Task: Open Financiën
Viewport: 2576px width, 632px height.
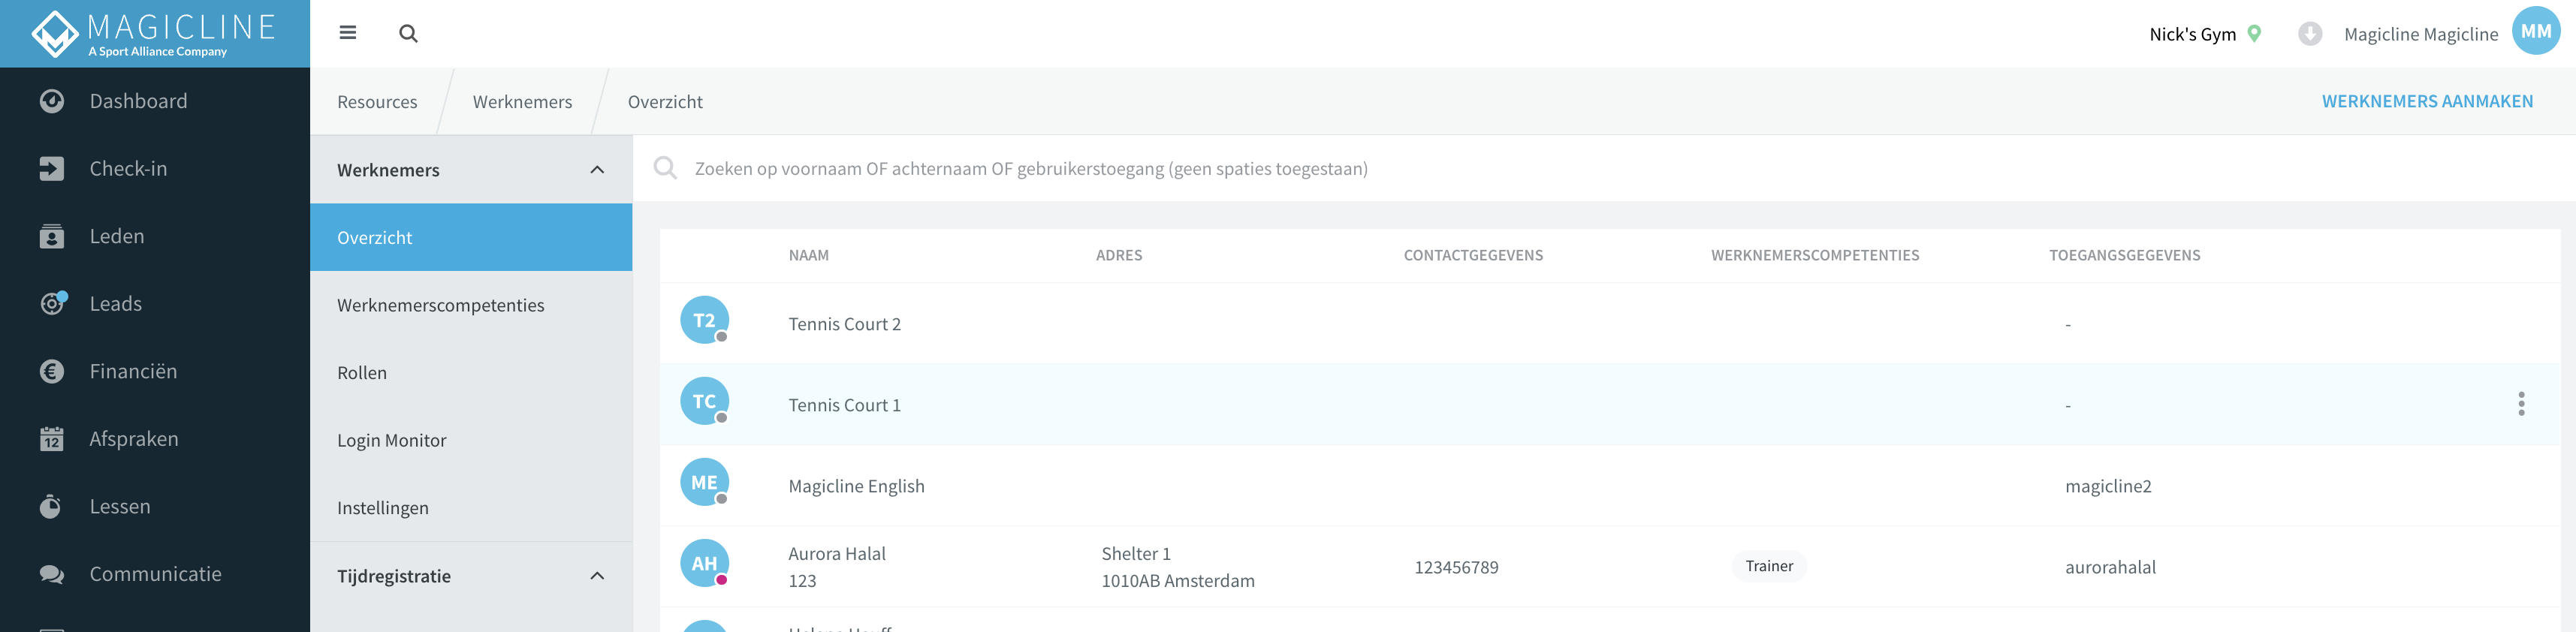Action: [x=133, y=372]
